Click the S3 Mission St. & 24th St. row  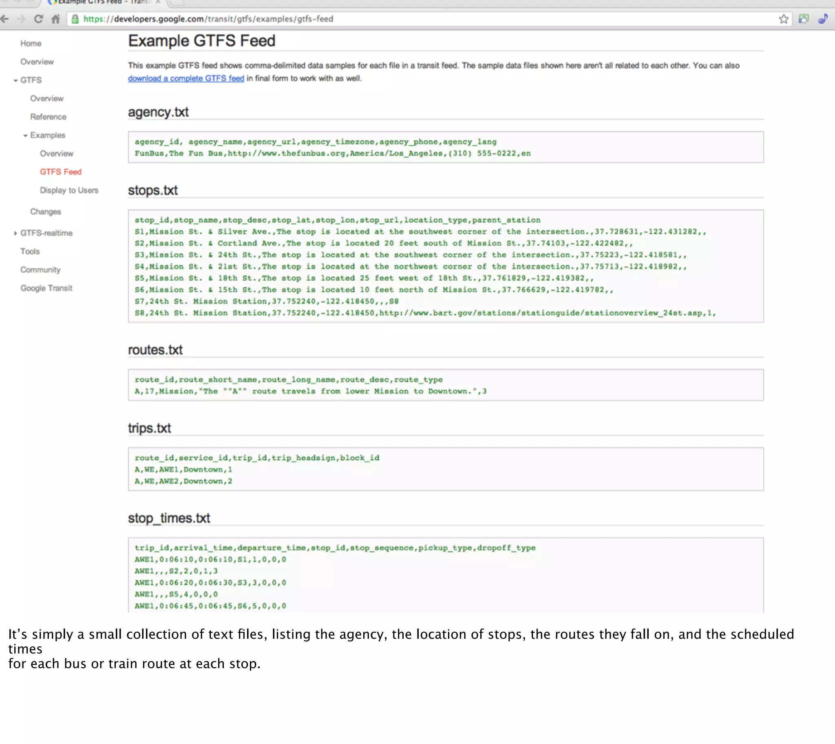(x=411, y=255)
